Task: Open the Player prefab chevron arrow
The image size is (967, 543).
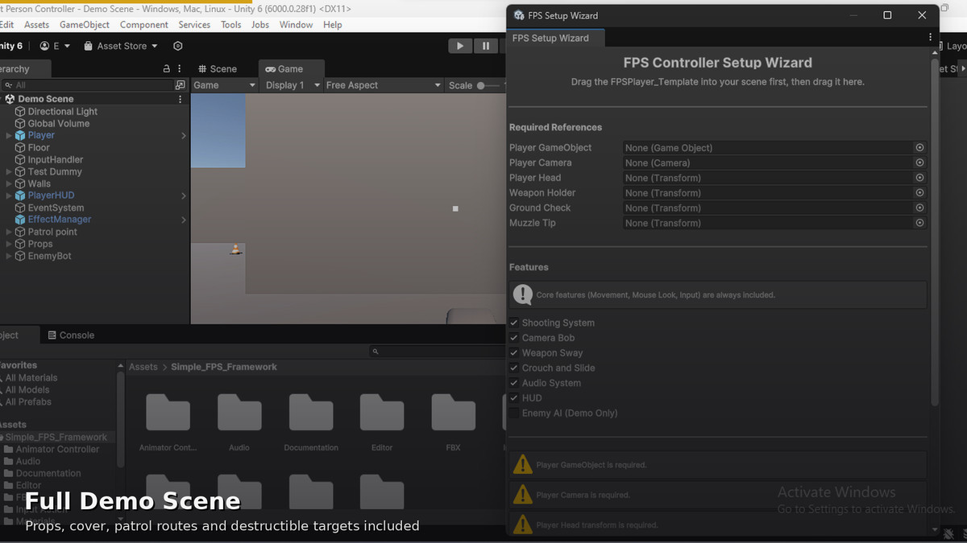Action: 183,136
